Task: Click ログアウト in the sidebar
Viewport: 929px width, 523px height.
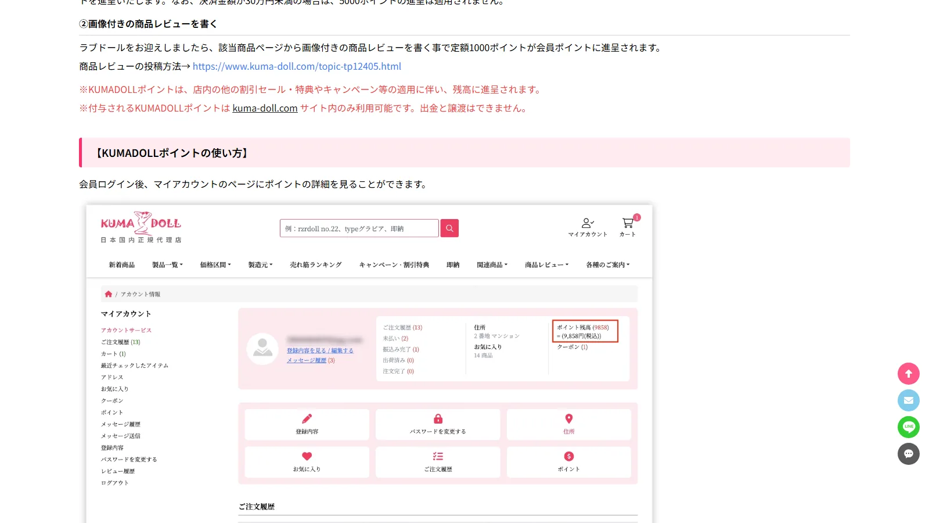Action: tap(115, 483)
